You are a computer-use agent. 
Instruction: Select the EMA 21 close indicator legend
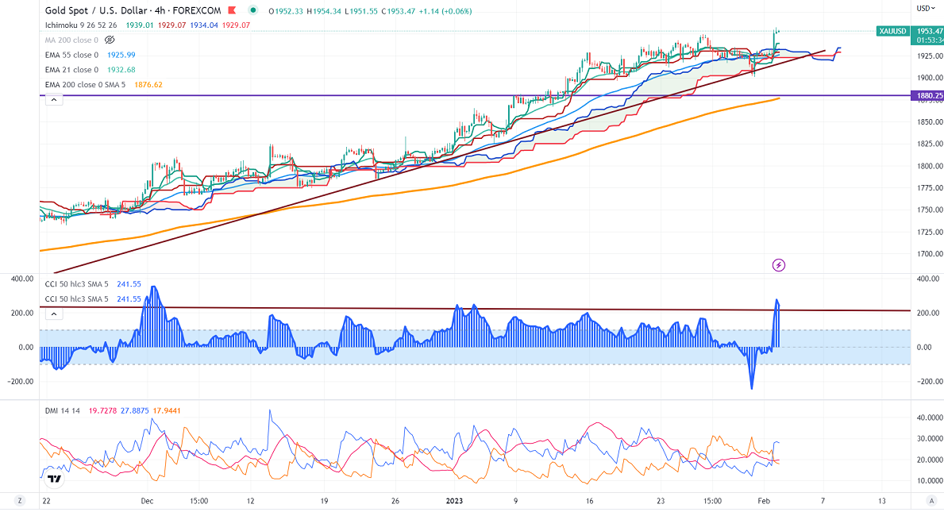pyautogui.click(x=71, y=70)
